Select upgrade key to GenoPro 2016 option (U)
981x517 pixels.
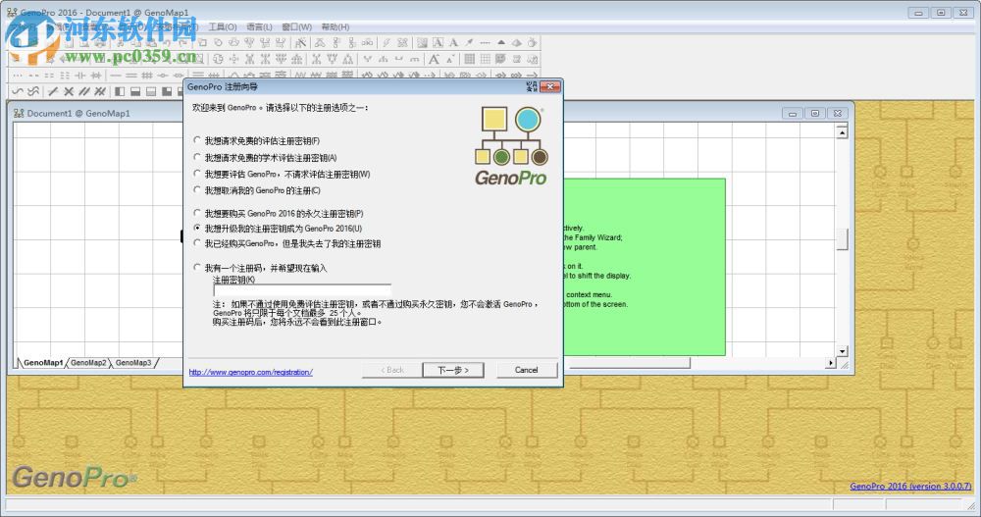pos(197,229)
